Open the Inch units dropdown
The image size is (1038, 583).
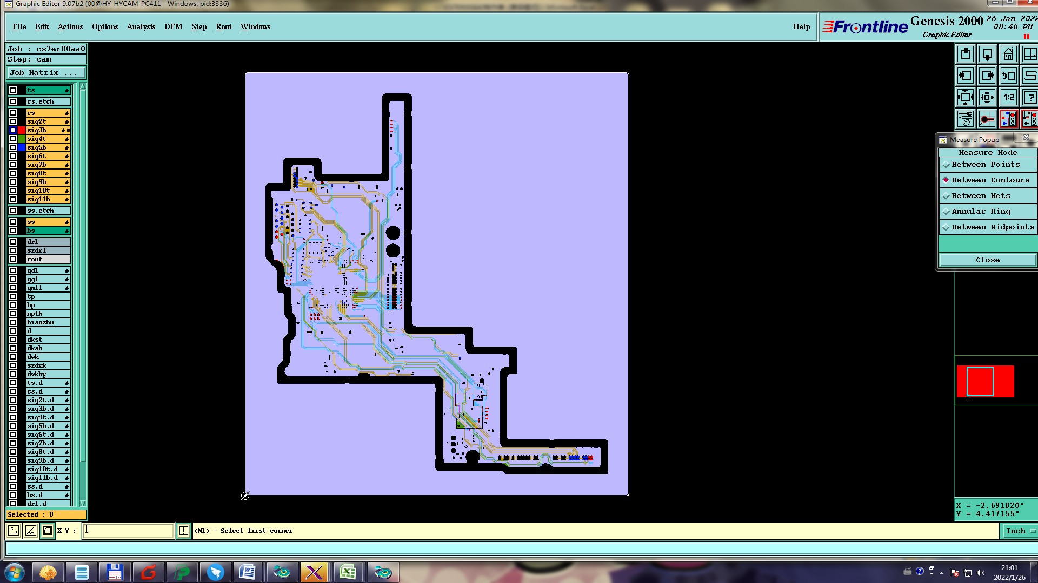1019,531
